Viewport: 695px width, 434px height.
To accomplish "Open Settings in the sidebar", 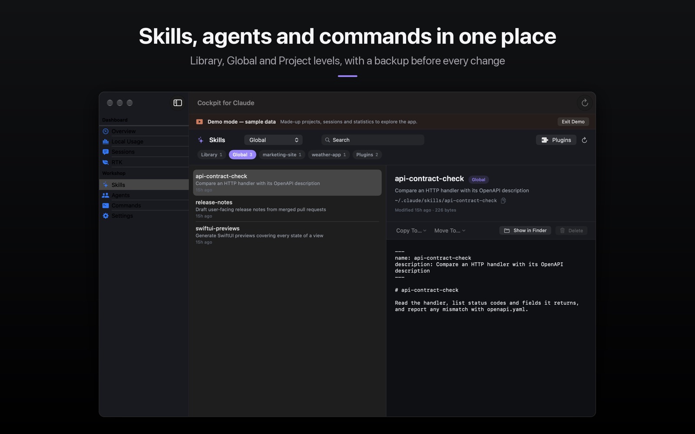I will pyautogui.click(x=144, y=216).
